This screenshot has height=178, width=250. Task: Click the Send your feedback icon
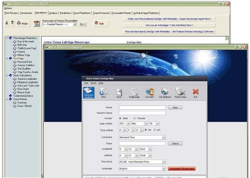89,92
